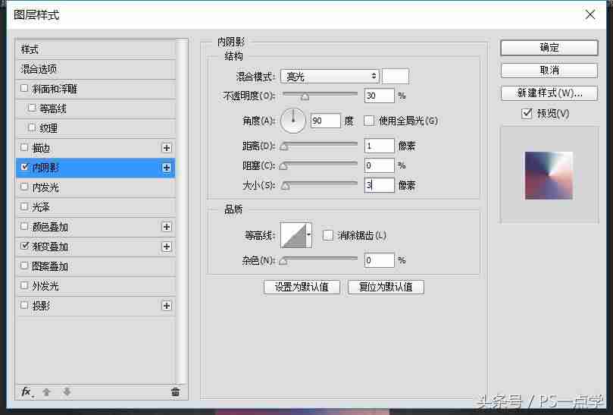The height and width of the screenshot is (415, 613).
Task: Click the 不透明度 value field
Action: (379, 96)
